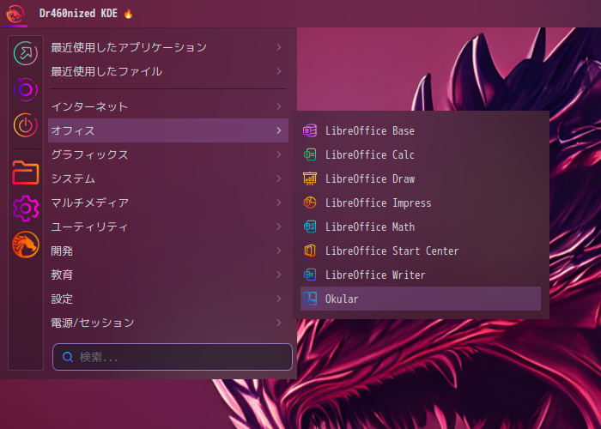Expand the ユーティリティ chevron
The width and height of the screenshot is (601, 429).
point(279,227)
